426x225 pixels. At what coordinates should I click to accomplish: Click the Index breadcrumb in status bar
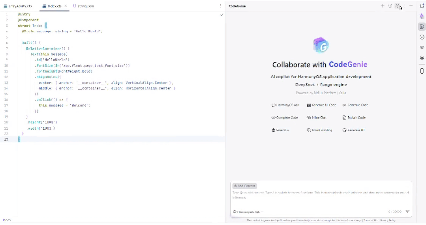click(7, 220)
